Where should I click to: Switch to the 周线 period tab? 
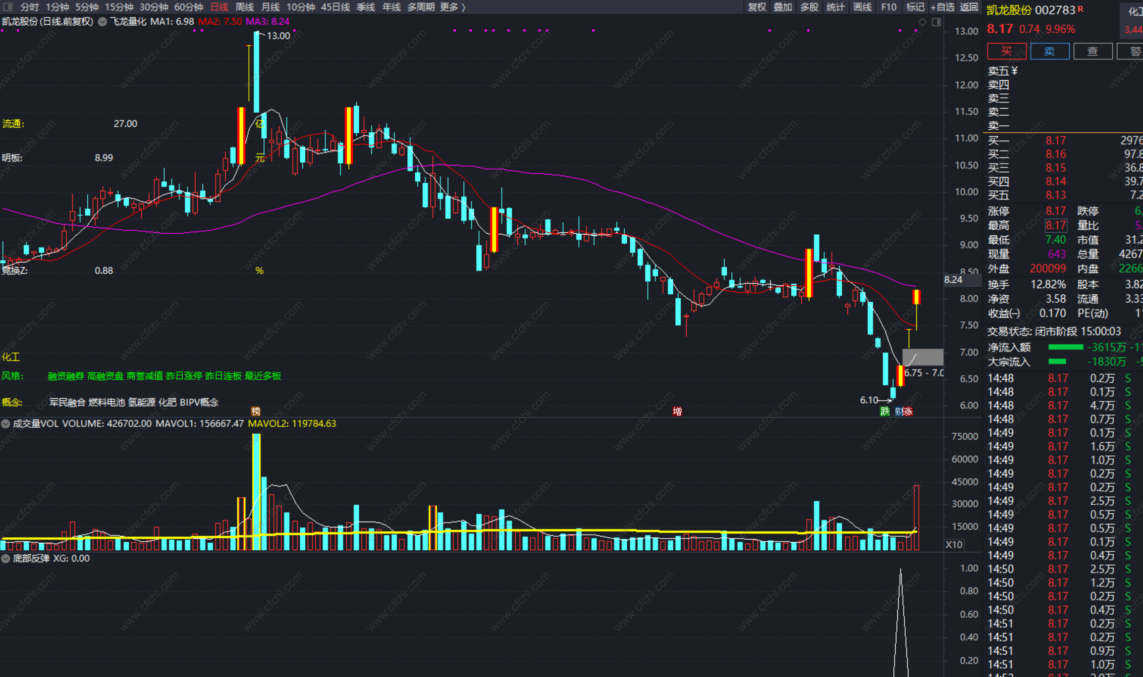(245, 7)
